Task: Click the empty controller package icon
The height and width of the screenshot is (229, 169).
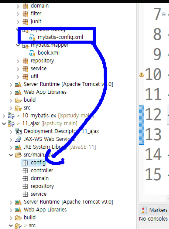Action: tap(25, 171)
